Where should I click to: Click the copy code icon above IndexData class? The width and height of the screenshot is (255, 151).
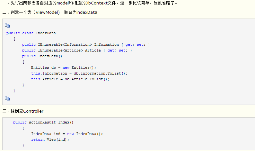(x=7, y=26)
